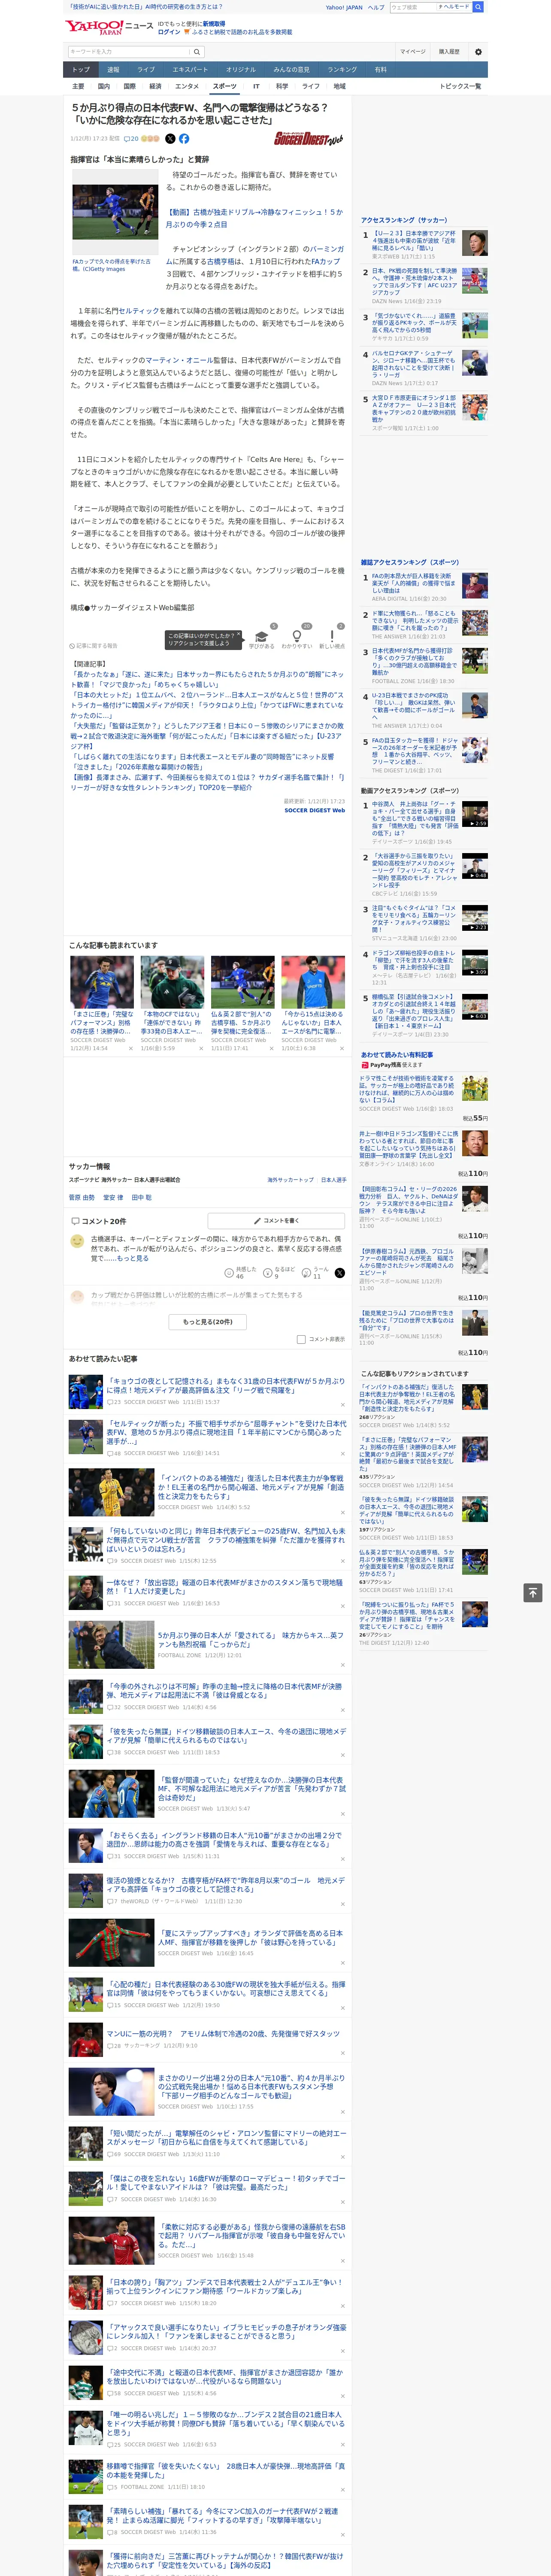Open the article's main player photo

click(115, 213)
